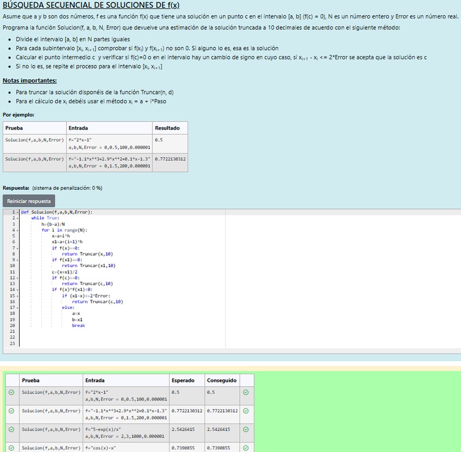Click left check icon for 5-exp(x)/x test
Viewport: 461px width, 452px height.
pos(11,429)
